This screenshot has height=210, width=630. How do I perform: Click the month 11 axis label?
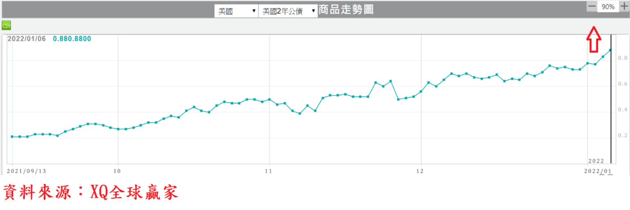pyautogui.click(x=269, y=171)
